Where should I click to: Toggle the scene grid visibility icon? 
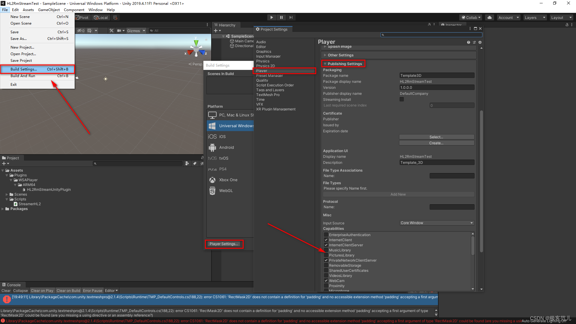pos(89,31)
